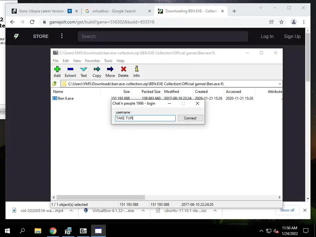Show hidden system tray icons
Image resolution: width=316 pixels, height=237 pixels.
click(x=261, y=231)
